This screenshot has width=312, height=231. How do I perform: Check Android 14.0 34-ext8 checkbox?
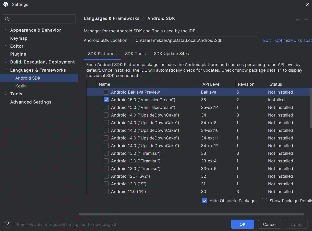coord(106,123)
